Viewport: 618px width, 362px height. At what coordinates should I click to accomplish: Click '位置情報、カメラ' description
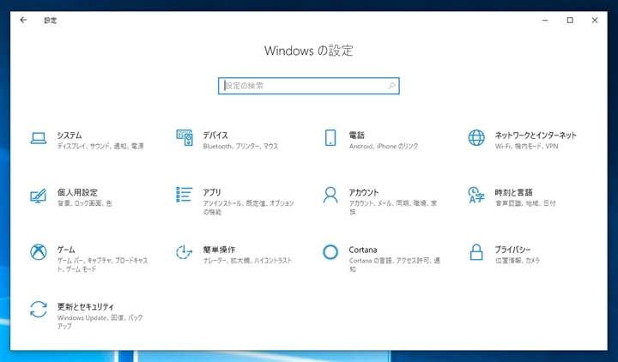coord(518,261)
